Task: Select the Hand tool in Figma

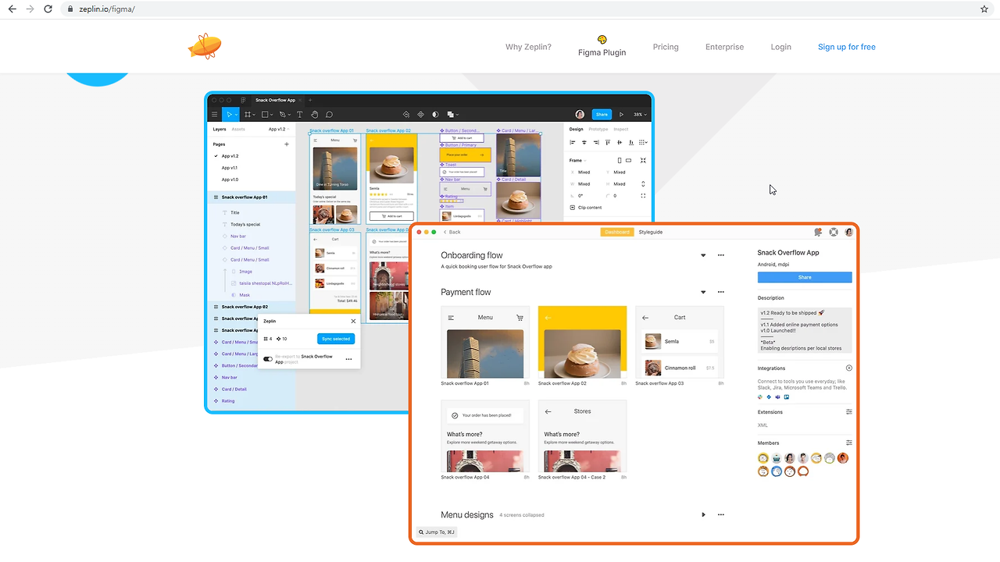Action: tap(315, 115)
